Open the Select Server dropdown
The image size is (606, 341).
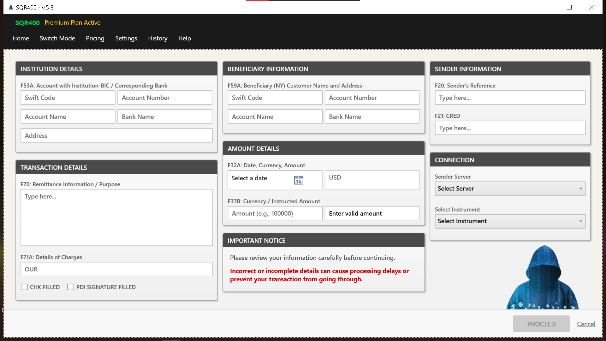click(509, 188)
